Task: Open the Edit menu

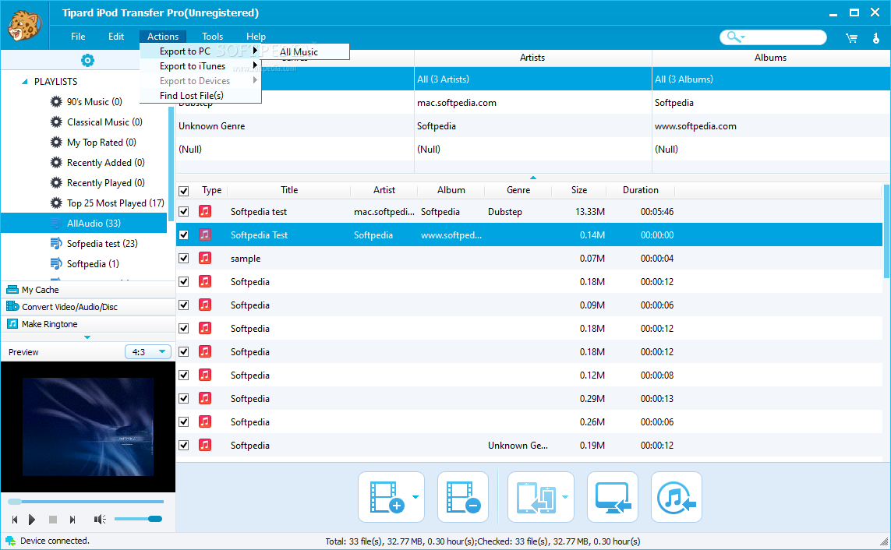Action: pos(116,37)
